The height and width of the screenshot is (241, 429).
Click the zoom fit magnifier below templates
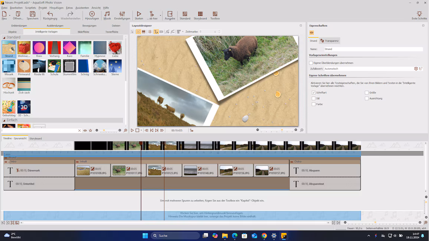[x=125, y=131]
